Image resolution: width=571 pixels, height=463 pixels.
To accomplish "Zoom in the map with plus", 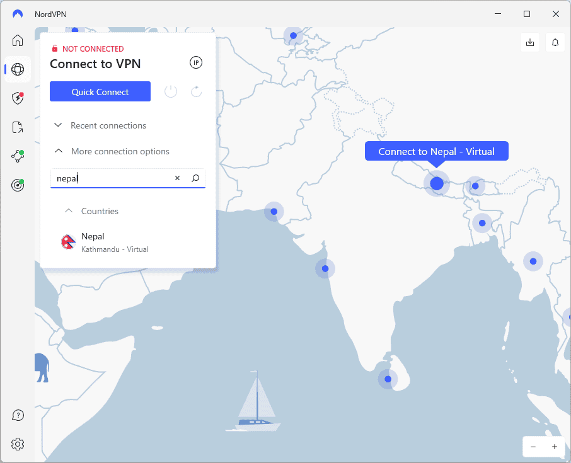I will (554, 447).
